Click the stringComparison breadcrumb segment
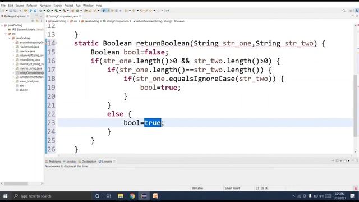Screen dimensions: 359x202 pos(116,21)
